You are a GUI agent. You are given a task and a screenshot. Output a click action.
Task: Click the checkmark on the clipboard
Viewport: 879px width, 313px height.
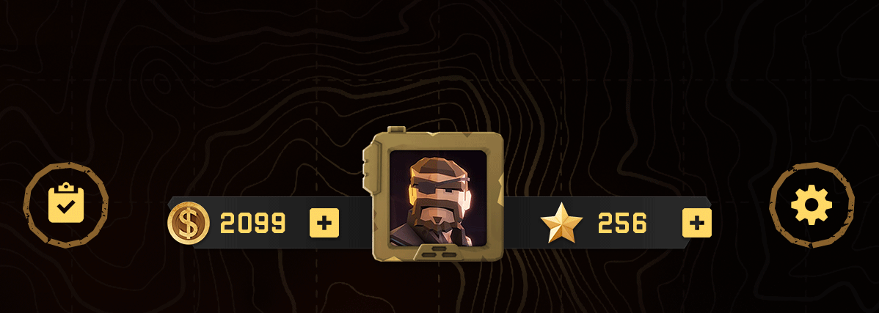tap(65, 207)
